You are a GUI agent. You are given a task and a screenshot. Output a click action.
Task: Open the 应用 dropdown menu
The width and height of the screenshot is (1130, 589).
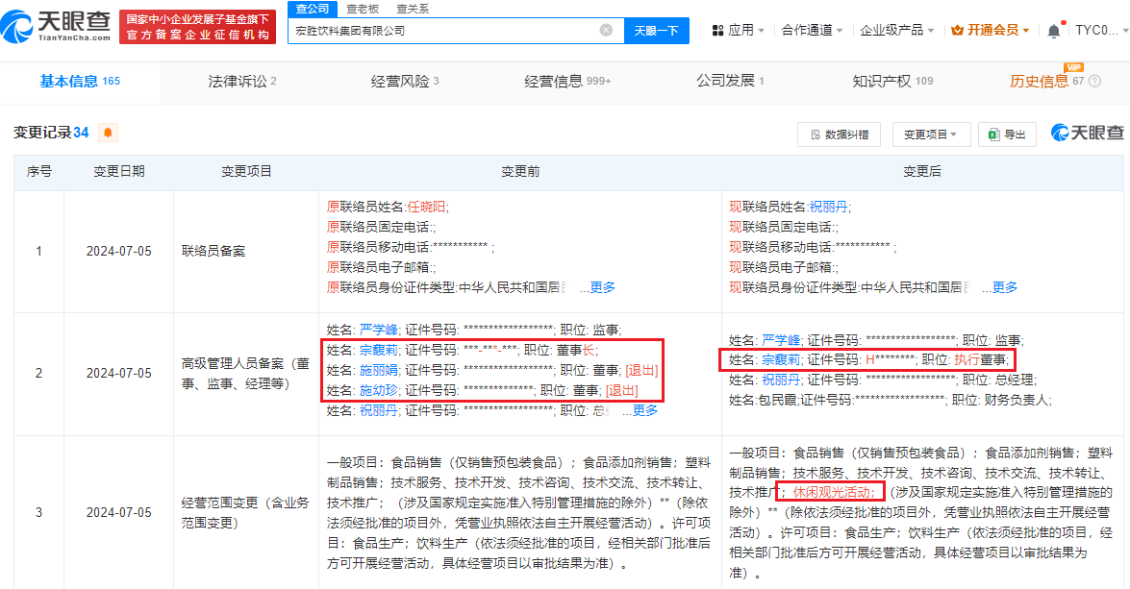738,30
